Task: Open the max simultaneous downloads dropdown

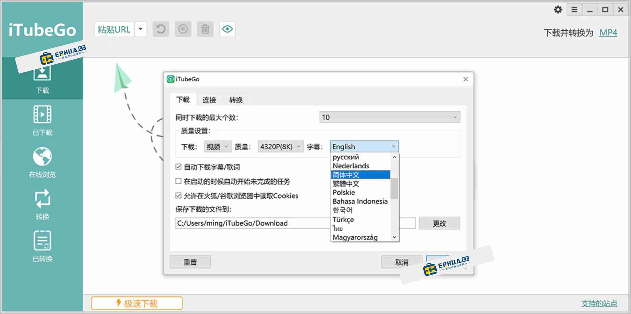Action: pyautogui.click(x=390, y=117)
